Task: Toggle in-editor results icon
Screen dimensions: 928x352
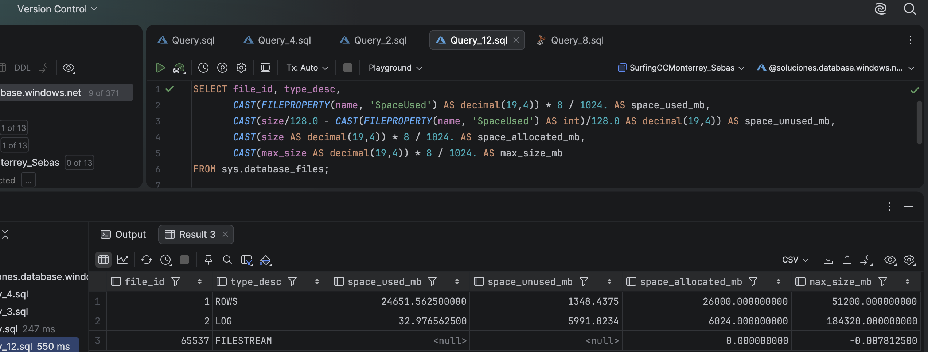Action: 265,68
